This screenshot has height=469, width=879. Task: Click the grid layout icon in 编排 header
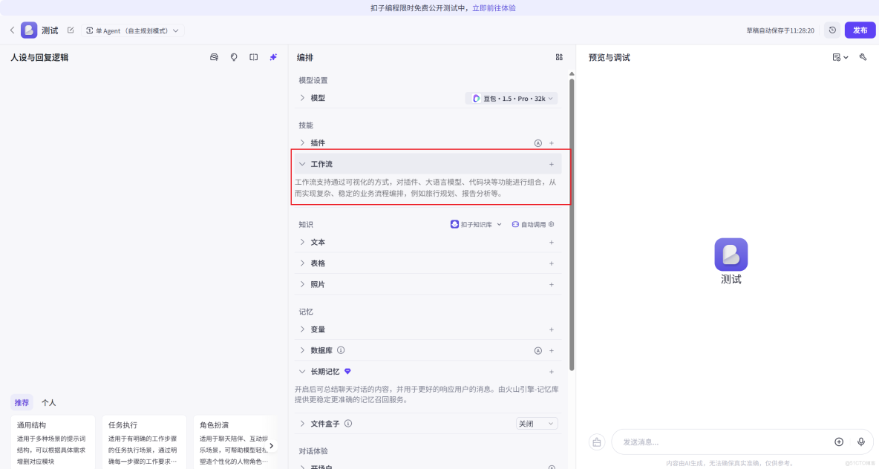pos(559,56)
